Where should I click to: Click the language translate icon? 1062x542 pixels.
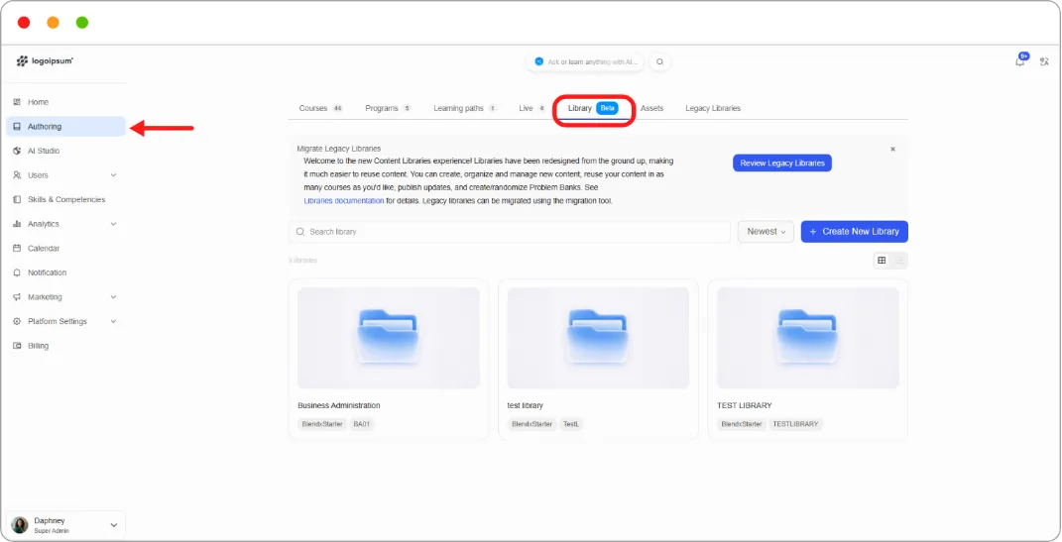tap(1044, 61)
